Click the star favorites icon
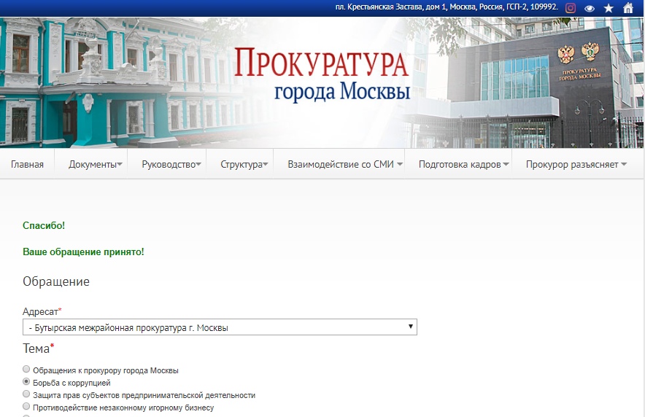The width and height of the screenshot is (645, 417). [609, 8]
